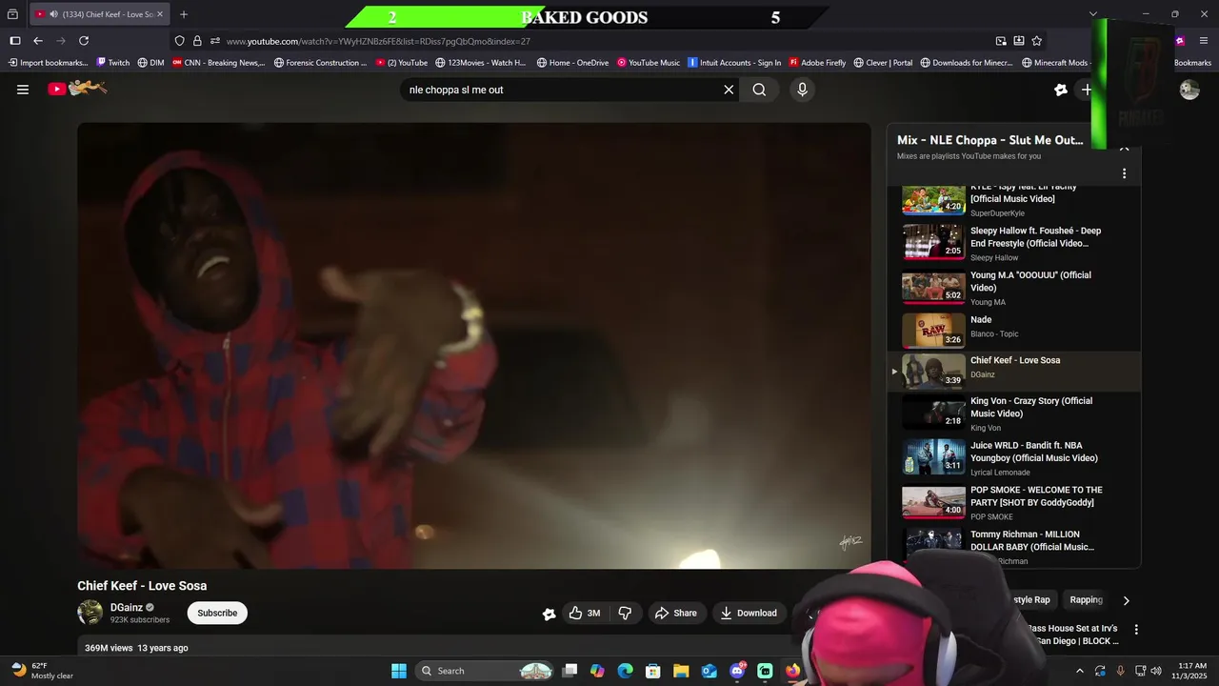
Task: Open Adobe Firefly bookmark
Action: pos(817,63)
